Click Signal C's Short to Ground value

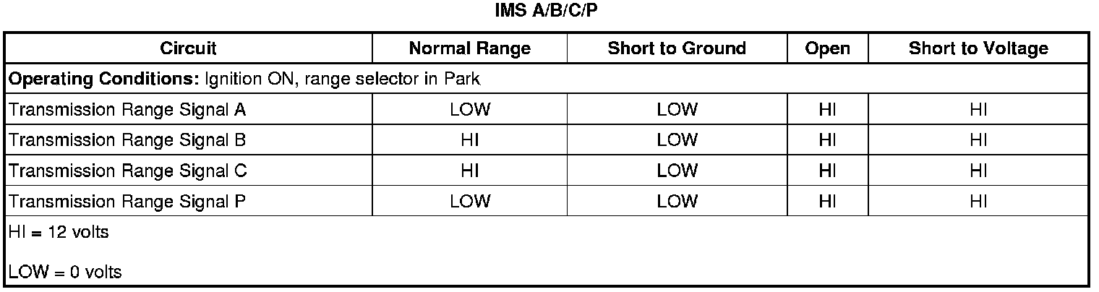pyautogui.click(x=677, y=171)
